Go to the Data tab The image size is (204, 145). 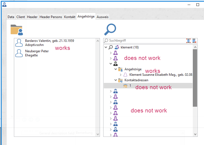point(11,17)
